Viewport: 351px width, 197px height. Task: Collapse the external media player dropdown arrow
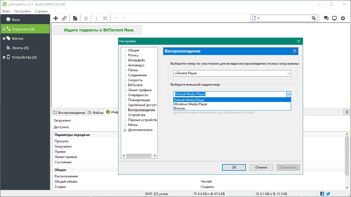coord(289,94)
